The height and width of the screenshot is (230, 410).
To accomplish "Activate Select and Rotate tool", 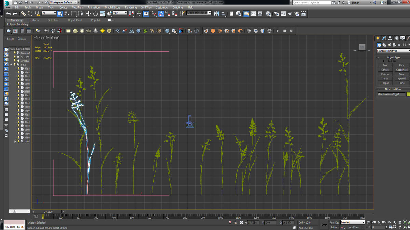I will pos(95,14).
